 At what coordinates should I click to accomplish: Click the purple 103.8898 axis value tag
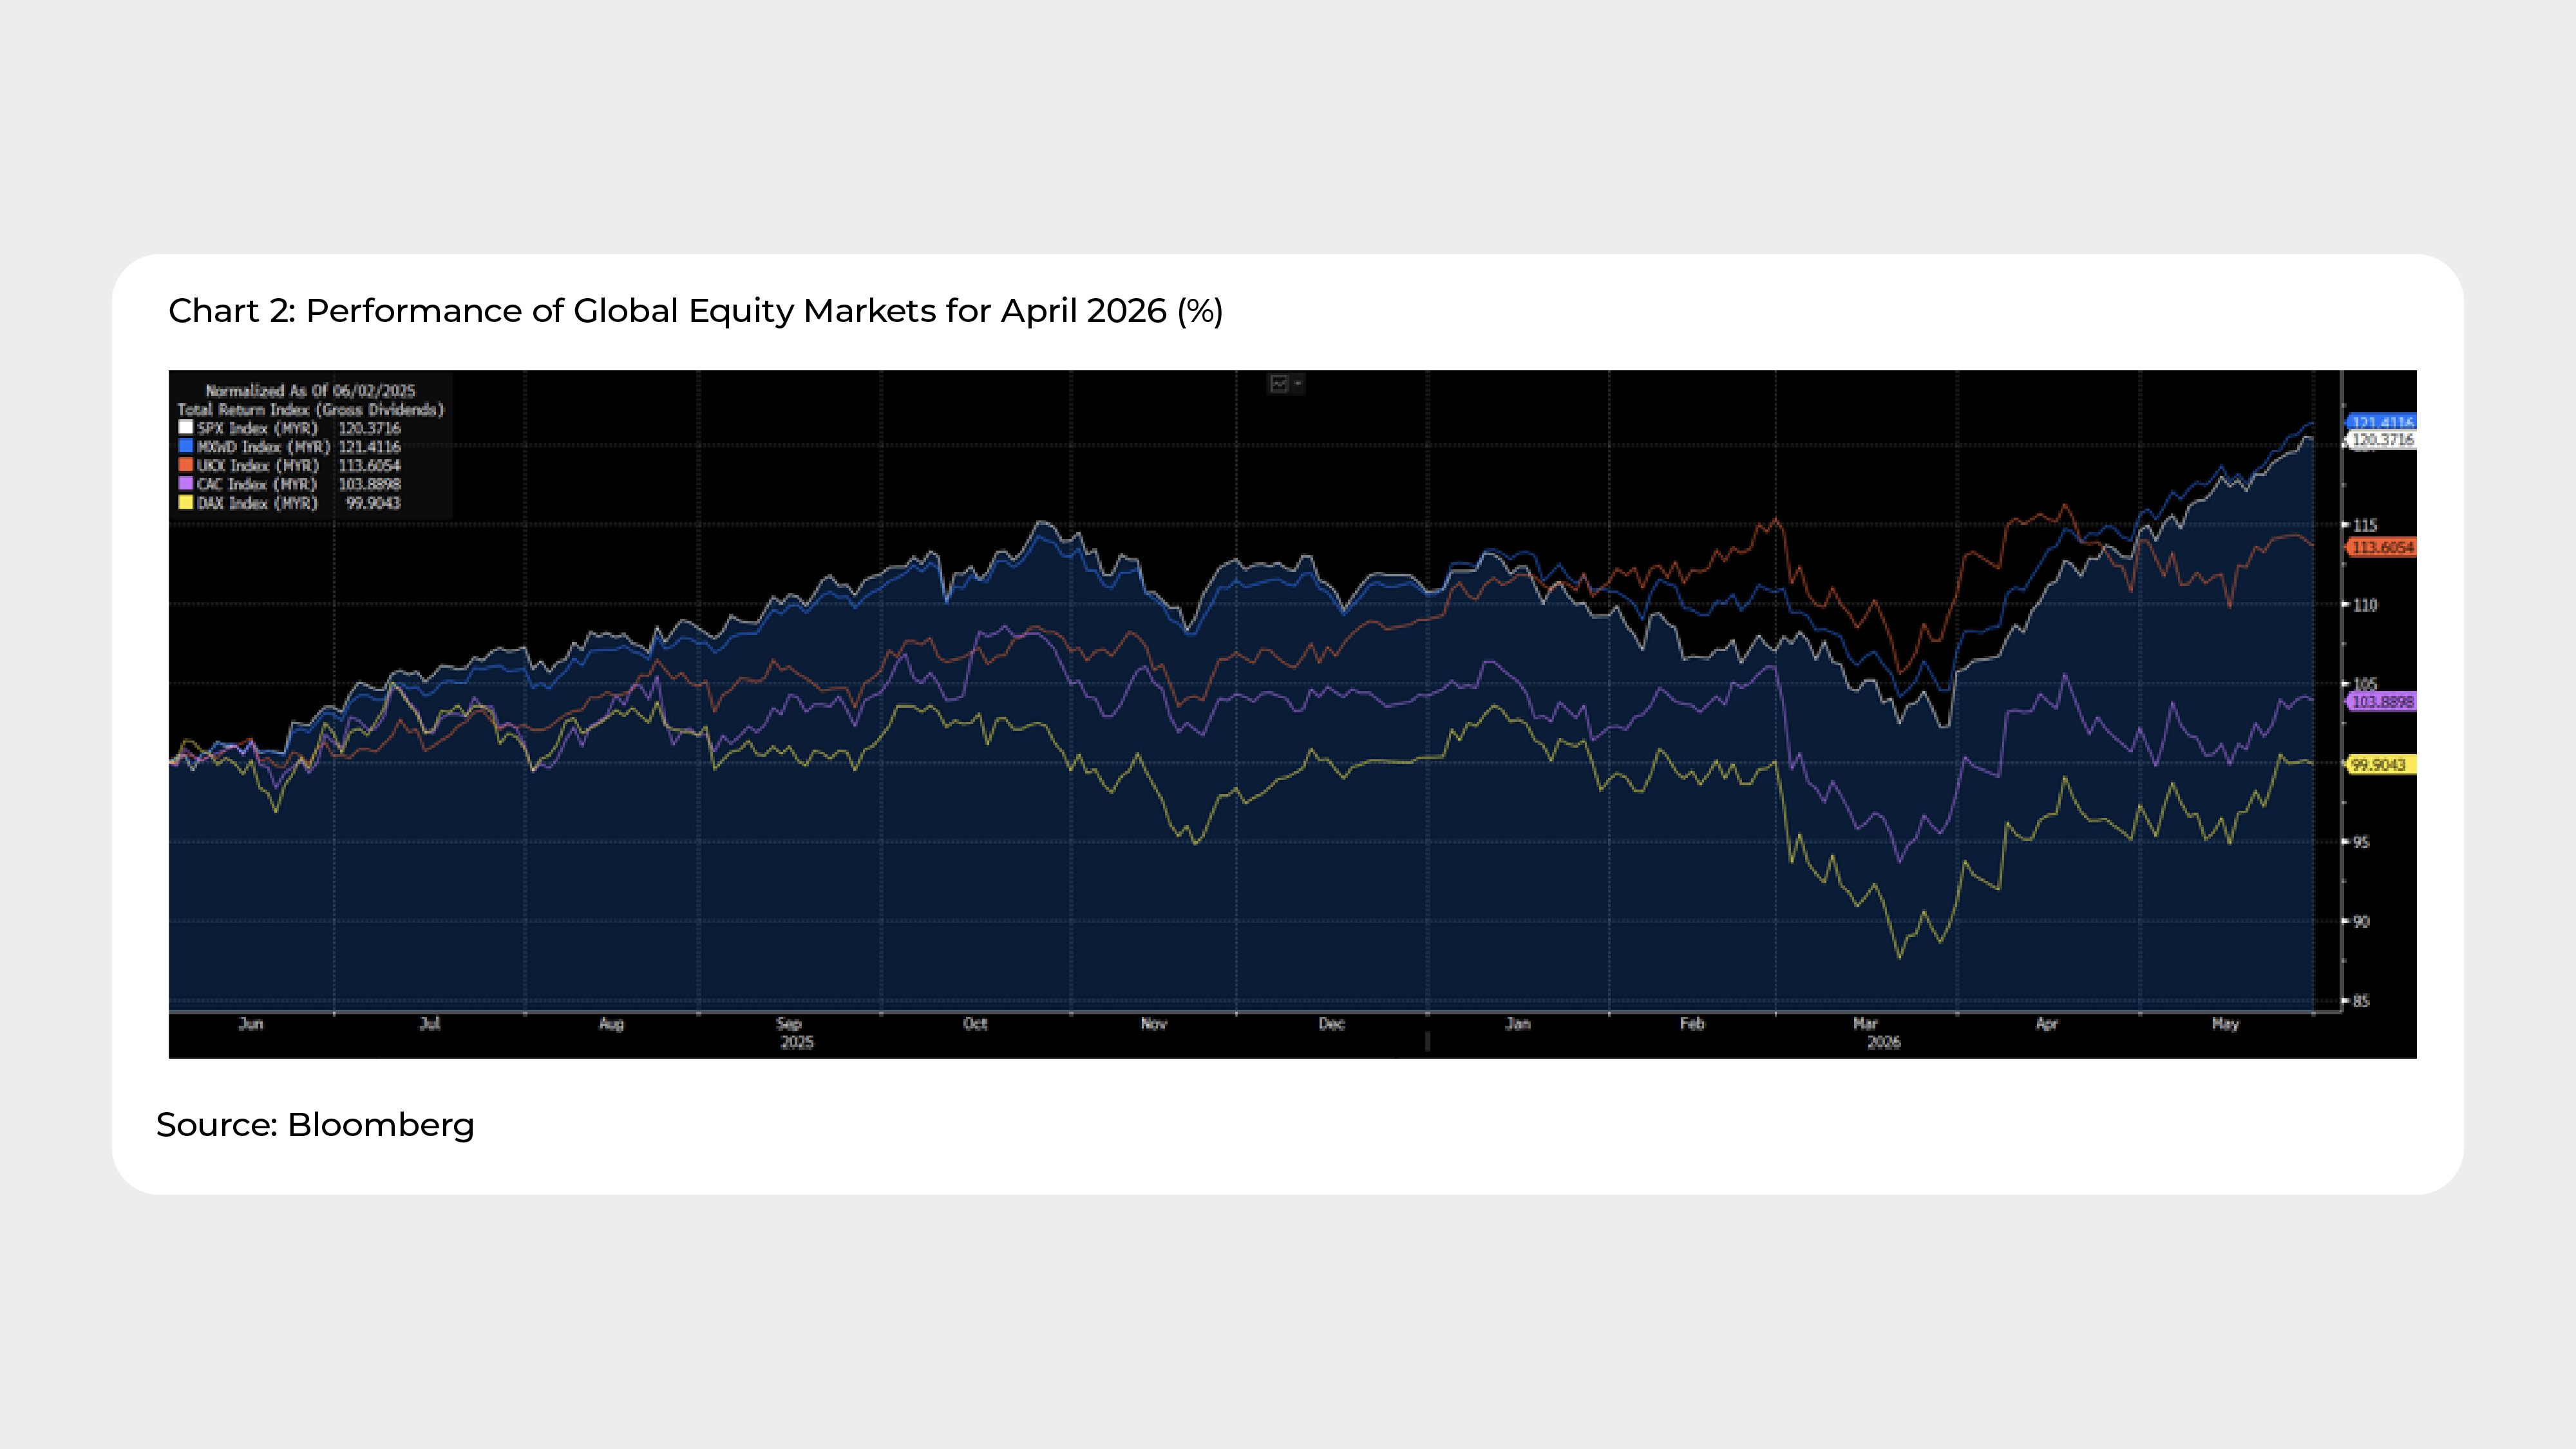pos(2381,702)
